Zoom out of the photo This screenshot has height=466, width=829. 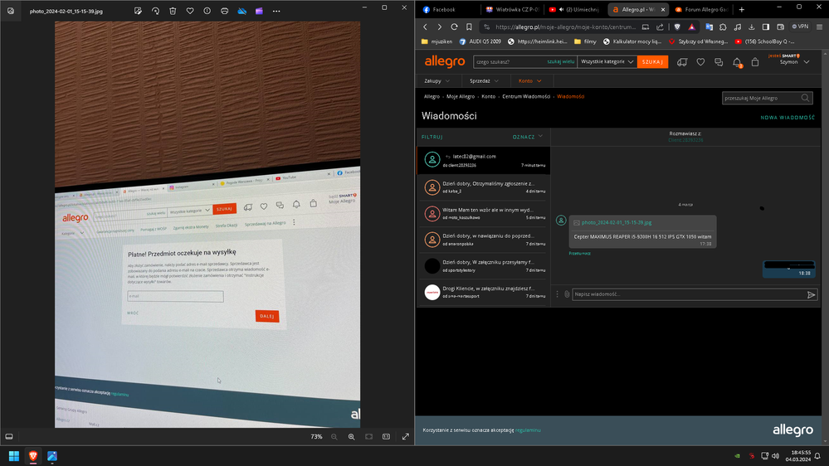point(334,436)
